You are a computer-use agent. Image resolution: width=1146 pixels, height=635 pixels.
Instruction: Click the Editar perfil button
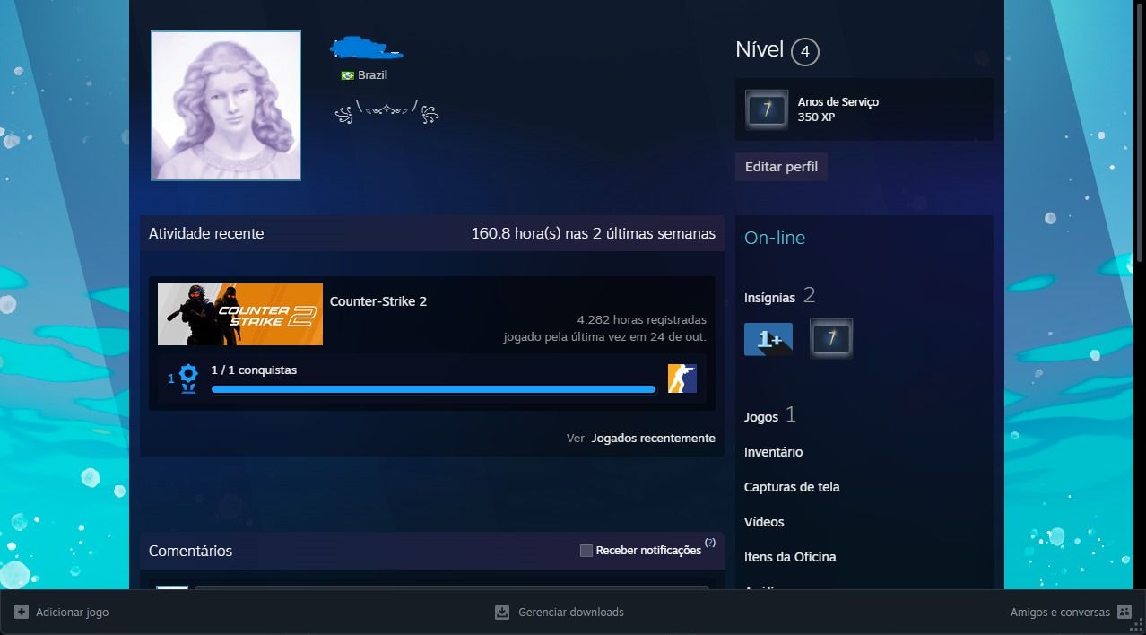[781, 167]
